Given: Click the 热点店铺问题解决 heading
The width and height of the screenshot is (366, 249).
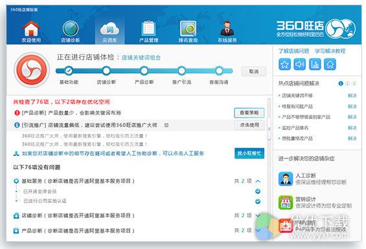Looking at the screenshot, I should (299, 83).
